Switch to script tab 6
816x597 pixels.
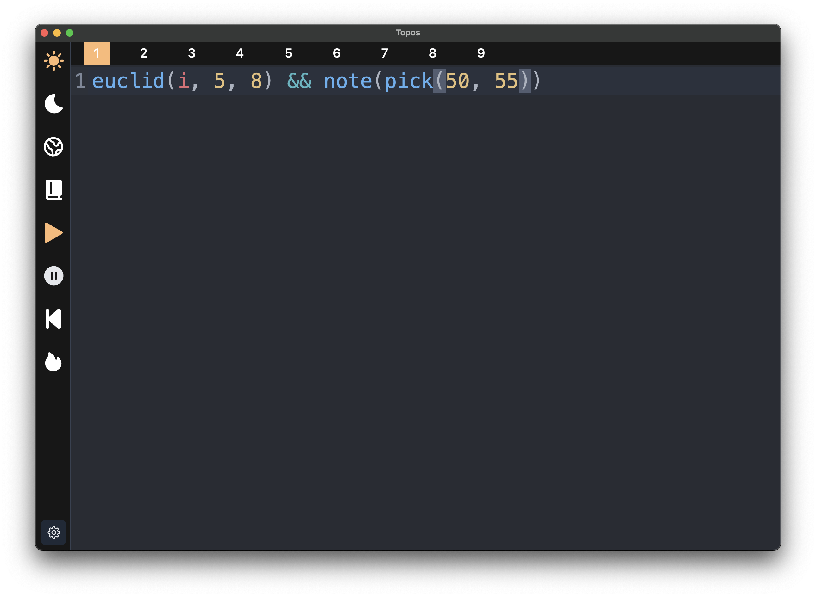pyautogui.click(x=336, y=53)
